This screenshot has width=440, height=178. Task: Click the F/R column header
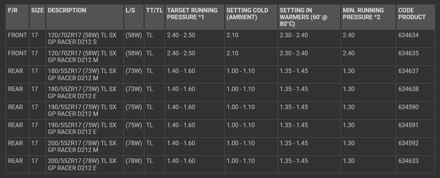point(15,11)
